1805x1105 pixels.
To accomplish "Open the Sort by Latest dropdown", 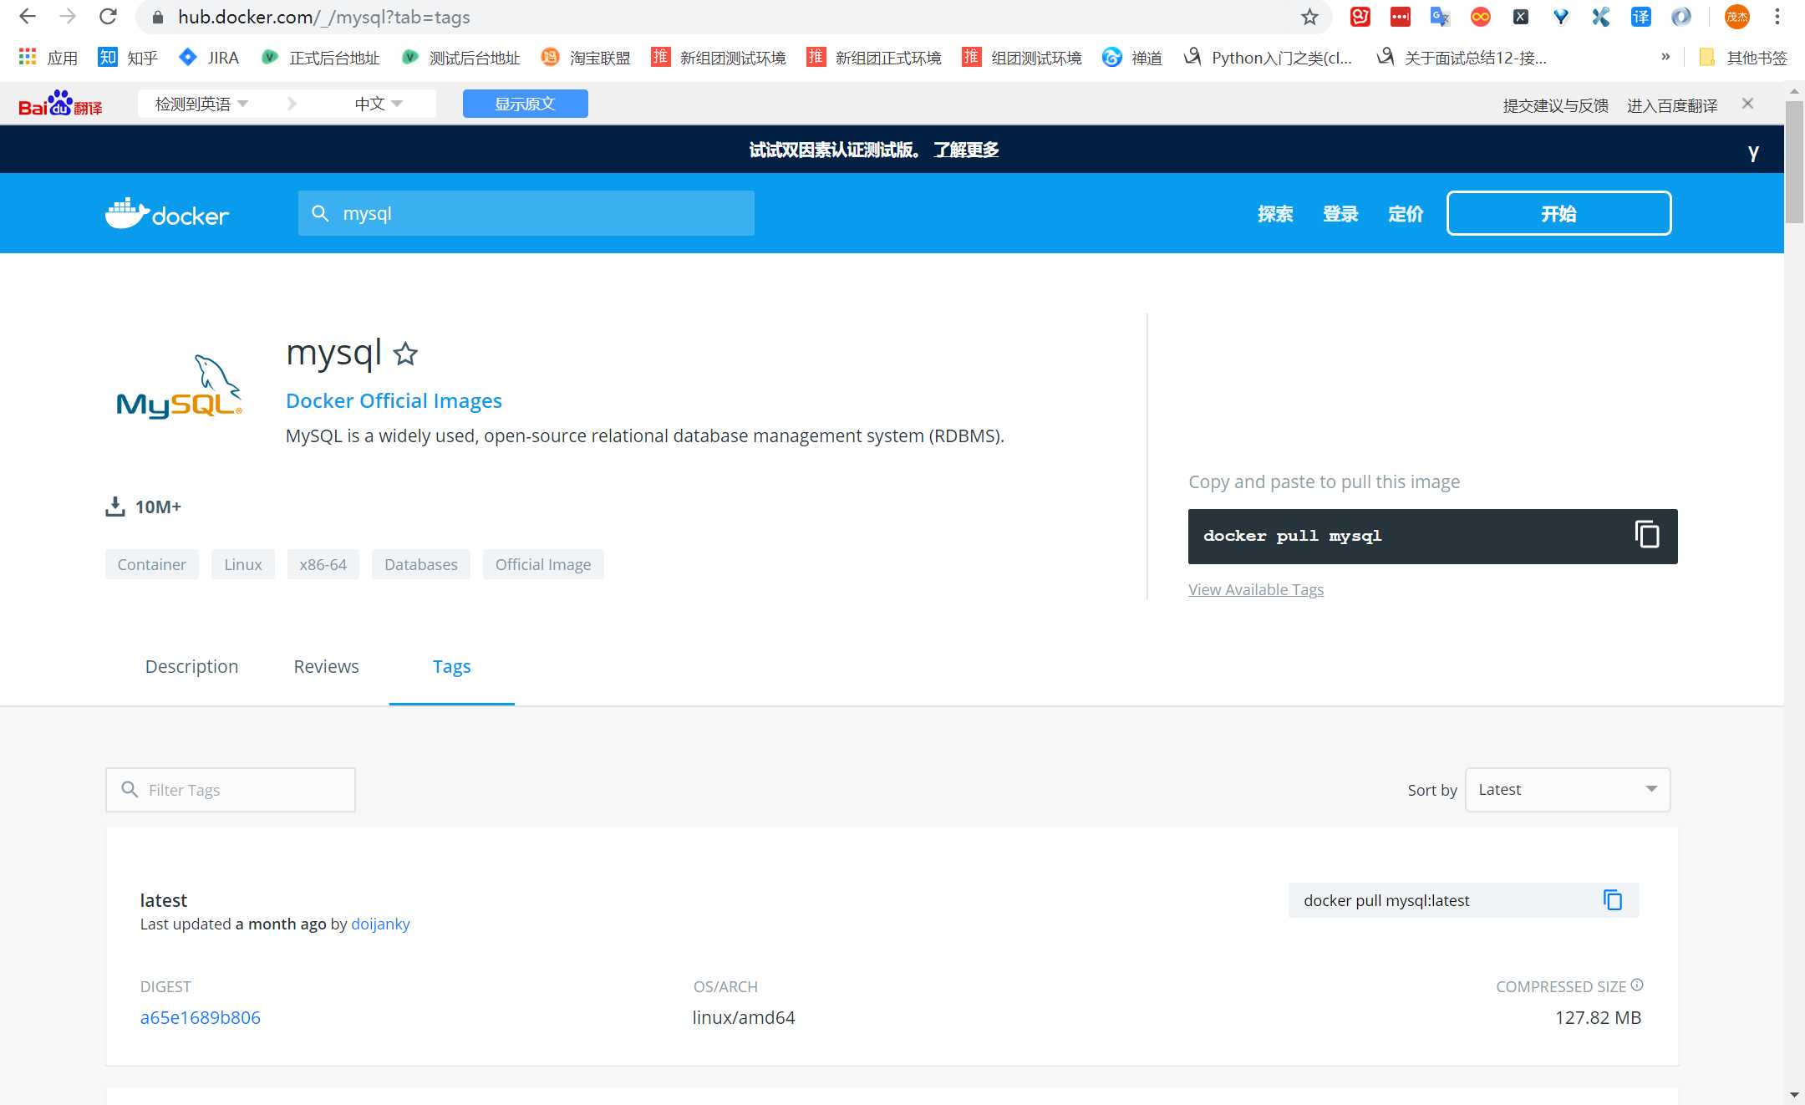I will [x=1568, y=790].
